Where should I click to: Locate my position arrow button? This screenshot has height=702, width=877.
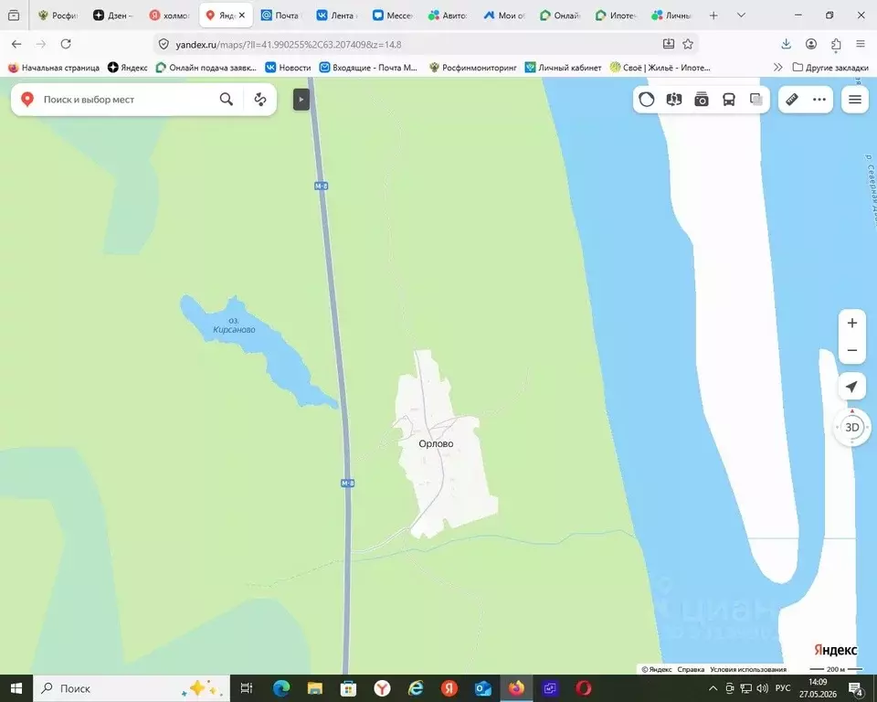851,387
